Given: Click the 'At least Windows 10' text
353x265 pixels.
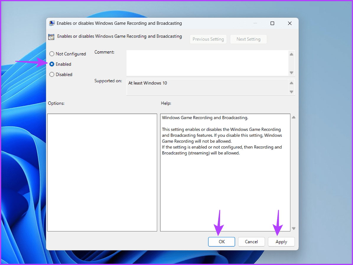Looking at the screenshot, I should [x=148, y=83].
